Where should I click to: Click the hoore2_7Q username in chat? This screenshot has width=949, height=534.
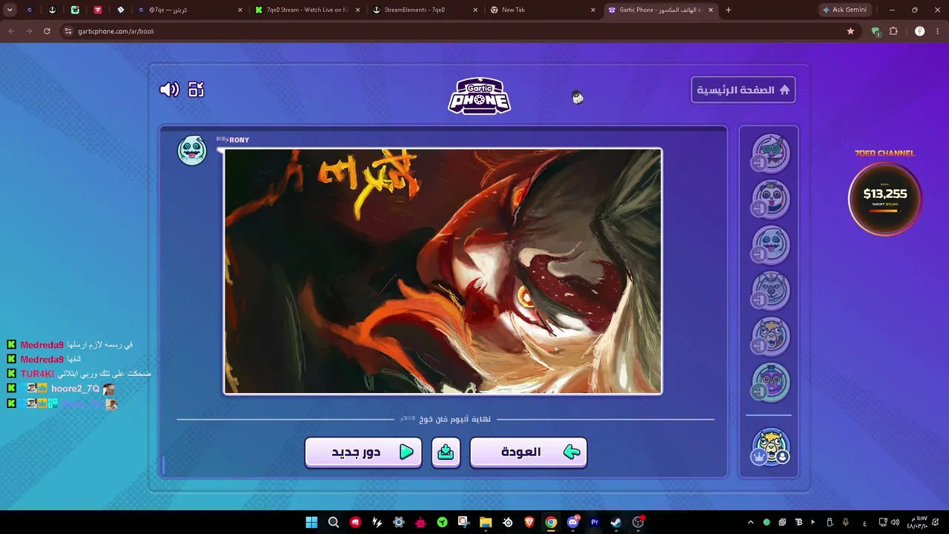pos(75,389)
